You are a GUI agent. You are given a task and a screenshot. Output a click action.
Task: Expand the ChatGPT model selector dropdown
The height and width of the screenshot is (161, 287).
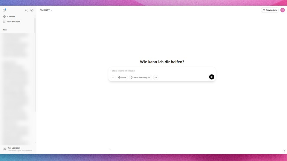point(46,10)
